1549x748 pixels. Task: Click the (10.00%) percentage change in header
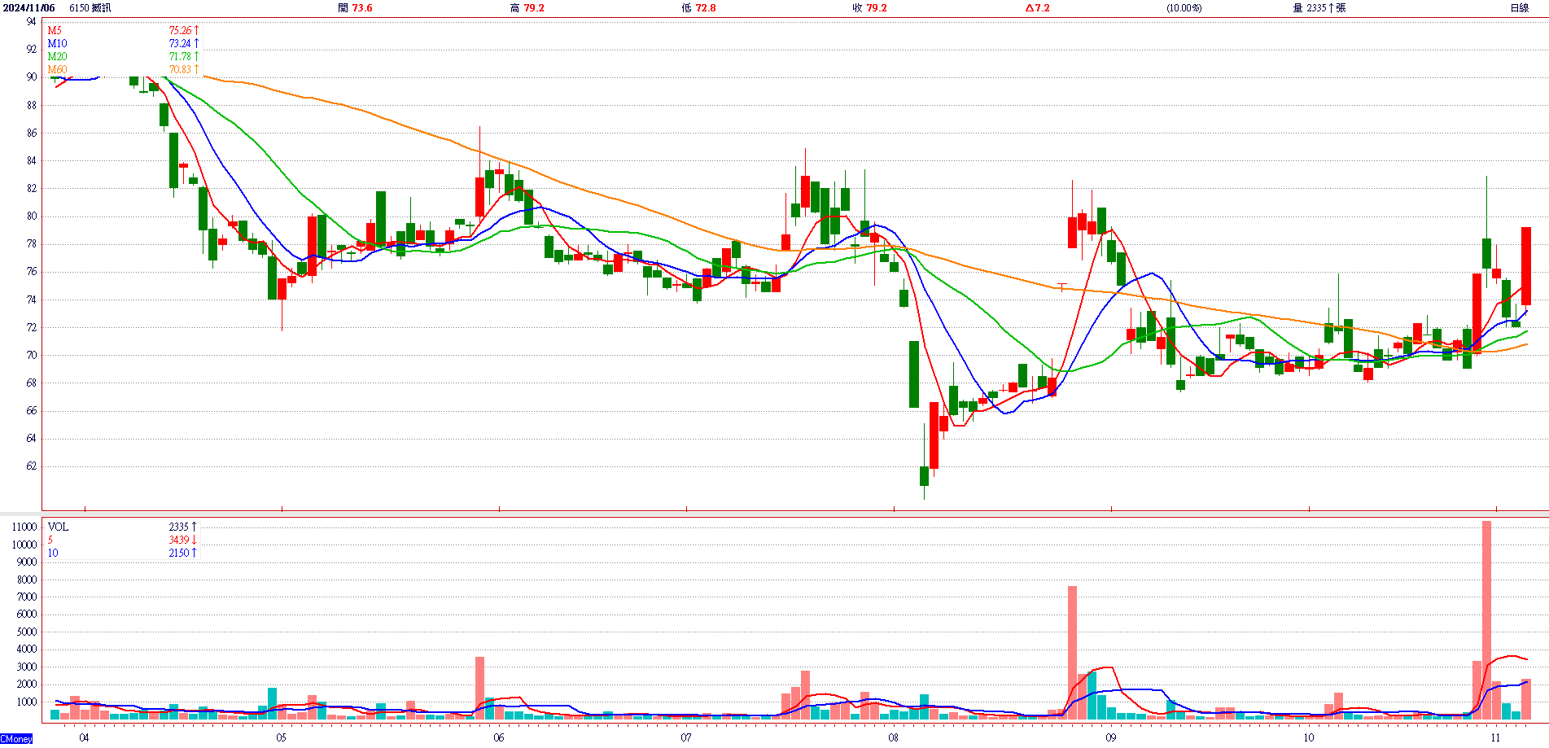click(1184, 8)
